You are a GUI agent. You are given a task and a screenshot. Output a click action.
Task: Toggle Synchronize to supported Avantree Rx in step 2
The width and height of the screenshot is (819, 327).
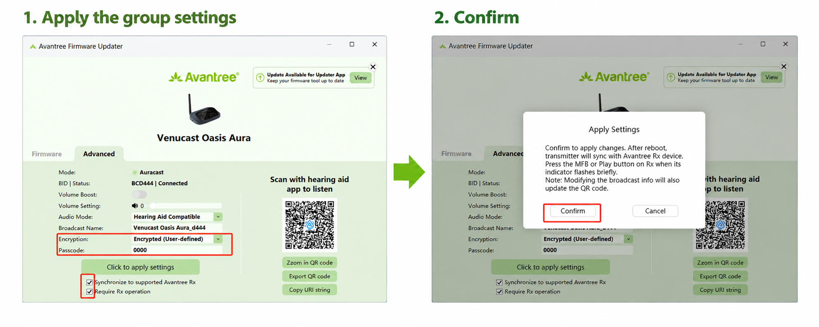pyautogui.click(x=499, y=282)
